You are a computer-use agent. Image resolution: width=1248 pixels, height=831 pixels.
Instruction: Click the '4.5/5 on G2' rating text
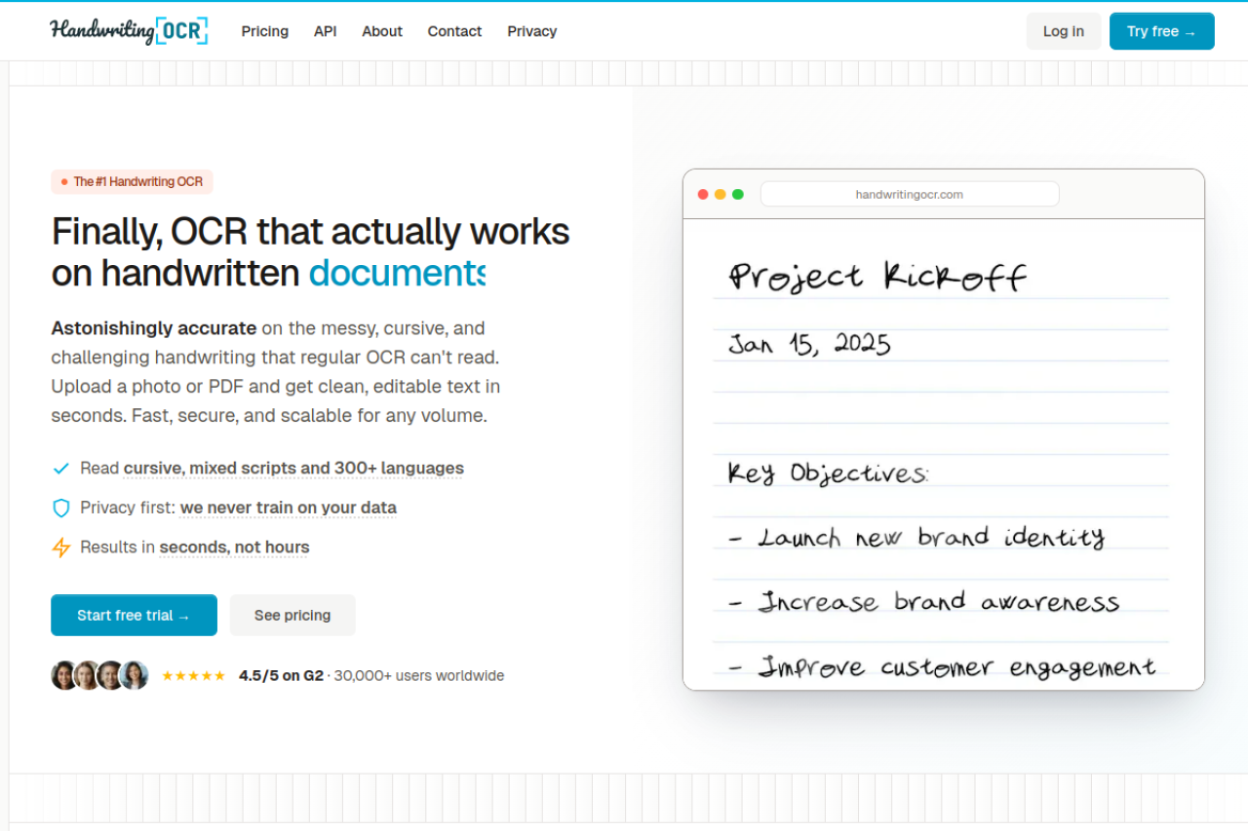pos(281,675)
